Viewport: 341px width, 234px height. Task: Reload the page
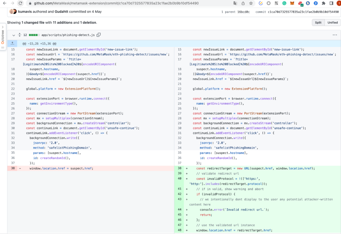pyautogui.click(x=21, y=3)
